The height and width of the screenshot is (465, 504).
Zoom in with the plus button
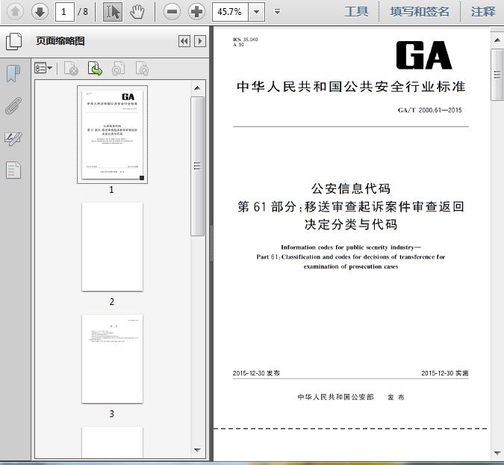[196, 12]
